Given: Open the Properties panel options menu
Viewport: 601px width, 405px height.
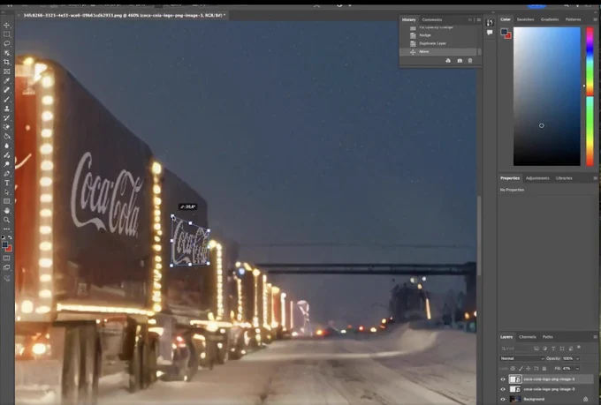Looking at the screenshot, I should tap(595, 178).
